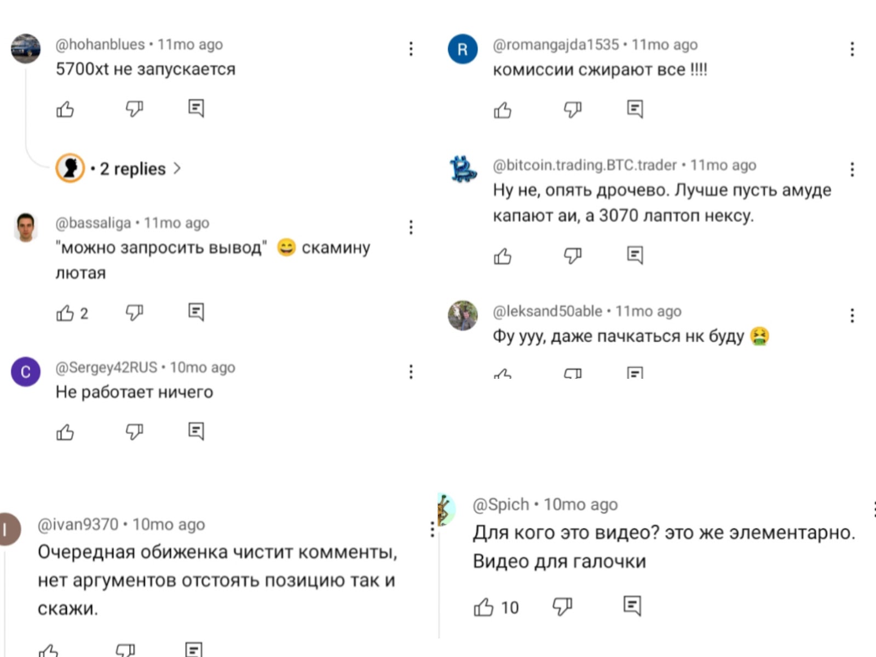
Task: Dislike the @romangajda1535 comment
Action: pos(572,109)
